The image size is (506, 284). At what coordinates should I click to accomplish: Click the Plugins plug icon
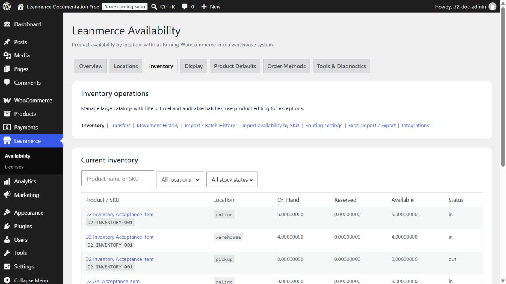7,226
